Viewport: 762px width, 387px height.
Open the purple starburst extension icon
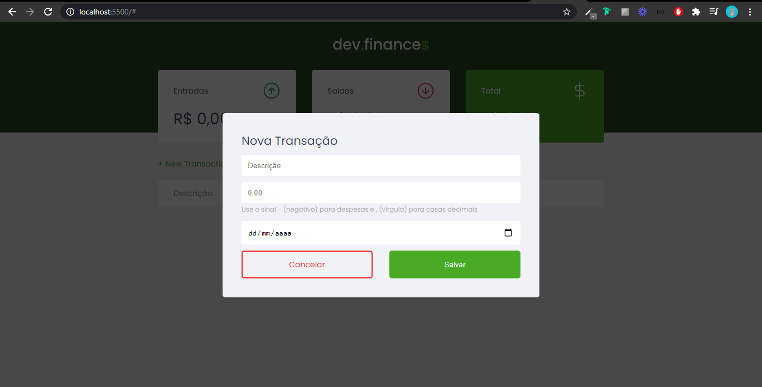pos(643,12)
